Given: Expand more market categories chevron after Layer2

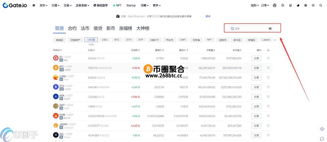Looking at the screenshot, I should pyautogui.click(x=275, y=40).
